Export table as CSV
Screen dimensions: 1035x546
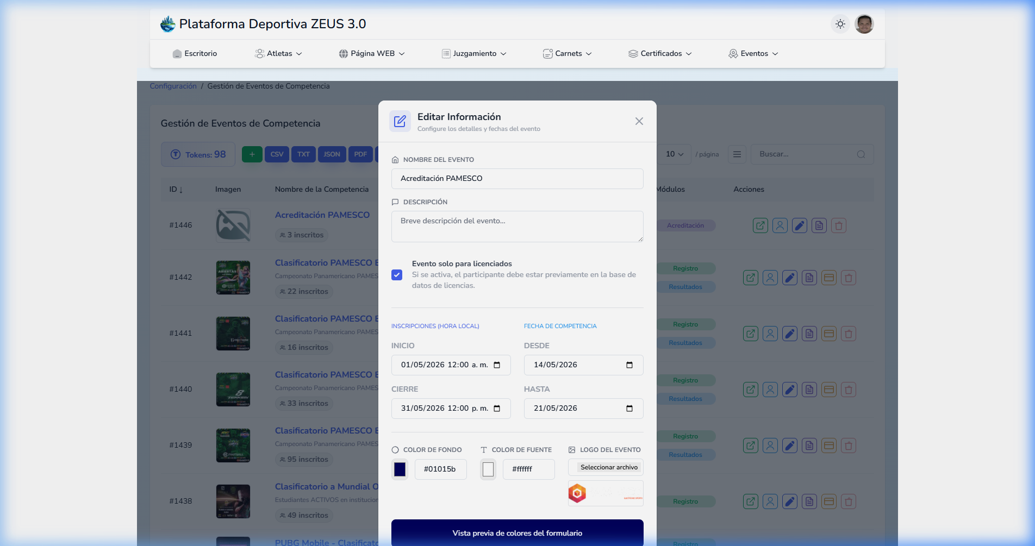click(x=277, y=154)
